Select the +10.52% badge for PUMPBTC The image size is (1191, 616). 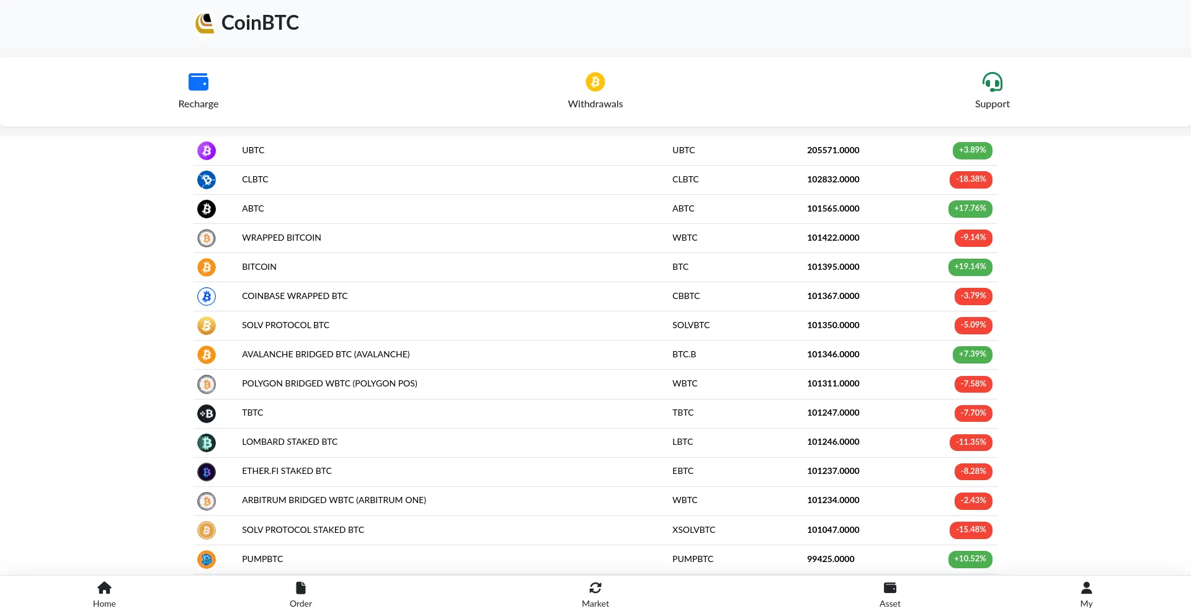[x=970, y=559]
